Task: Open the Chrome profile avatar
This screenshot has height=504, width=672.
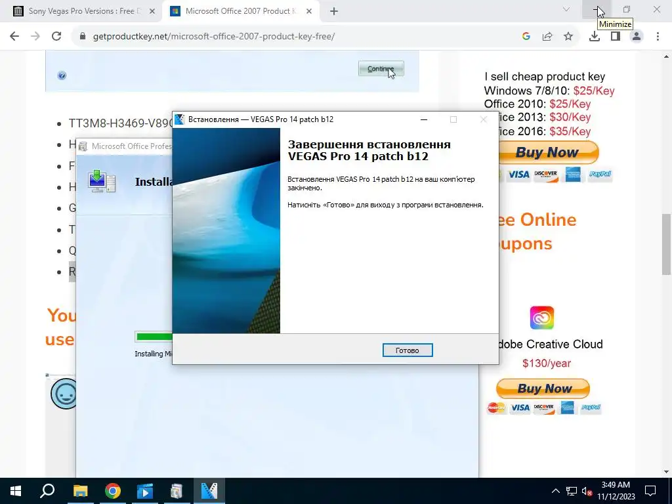Action: 637,37
